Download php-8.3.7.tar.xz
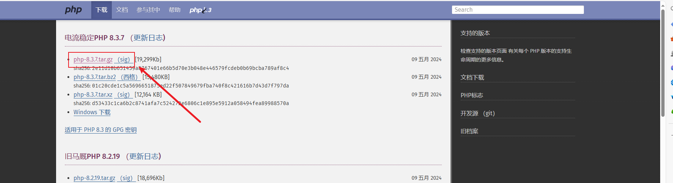 point(93,94)
